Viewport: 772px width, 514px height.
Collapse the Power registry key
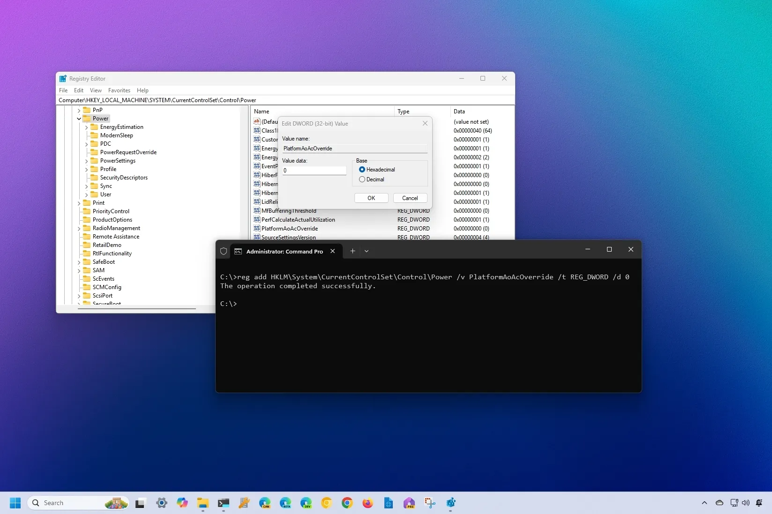pyautogui.click(x=79, y=119)
